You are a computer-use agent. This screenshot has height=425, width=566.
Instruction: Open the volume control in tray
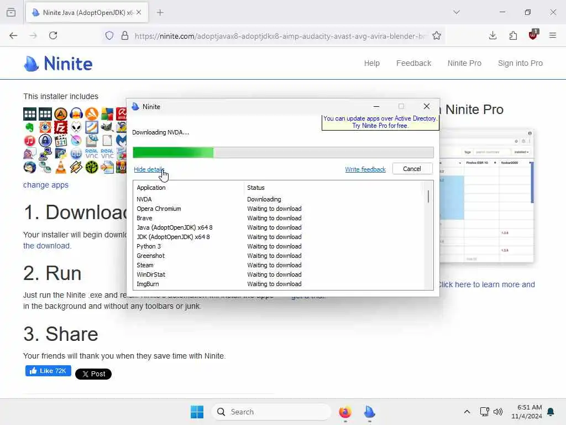click(498, 412)
